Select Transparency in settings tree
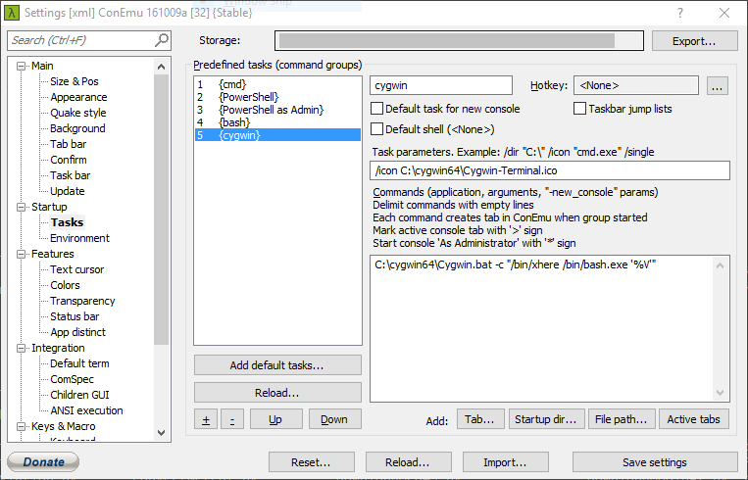The width and height of the screenshot is (748, 480). coord(82,302)
